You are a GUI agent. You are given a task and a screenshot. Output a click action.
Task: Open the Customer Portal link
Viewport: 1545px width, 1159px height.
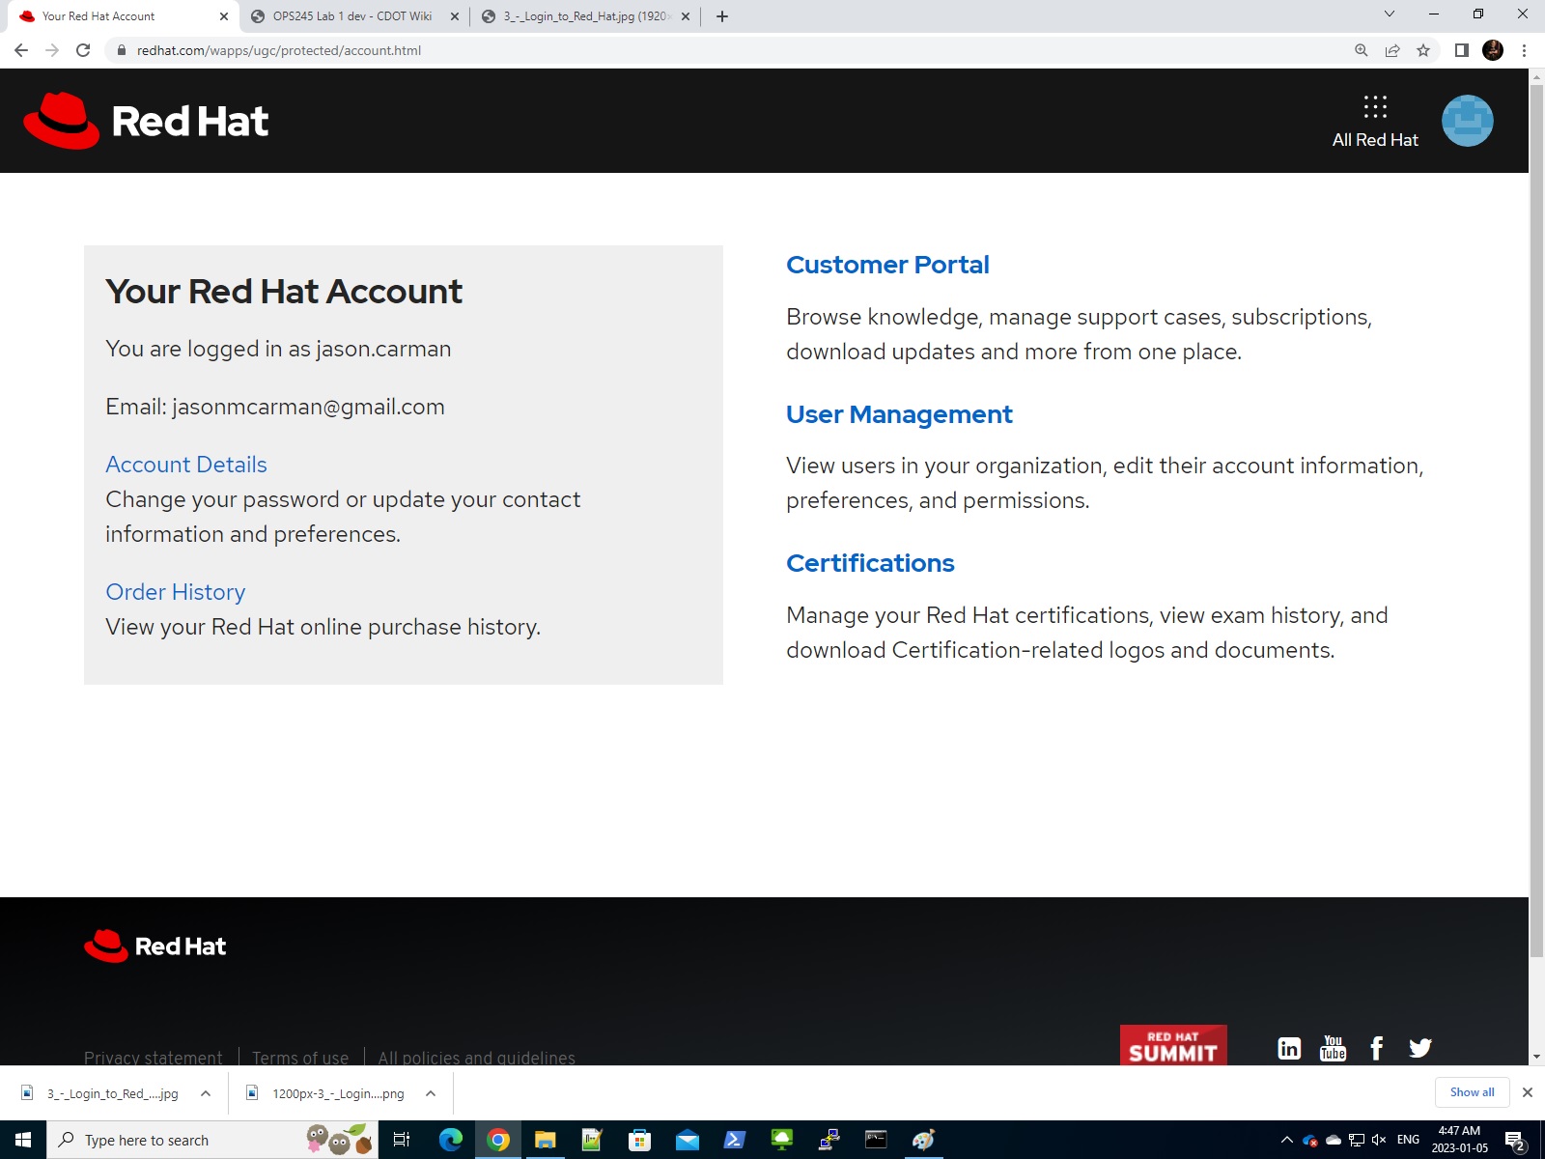click(887, 265)
